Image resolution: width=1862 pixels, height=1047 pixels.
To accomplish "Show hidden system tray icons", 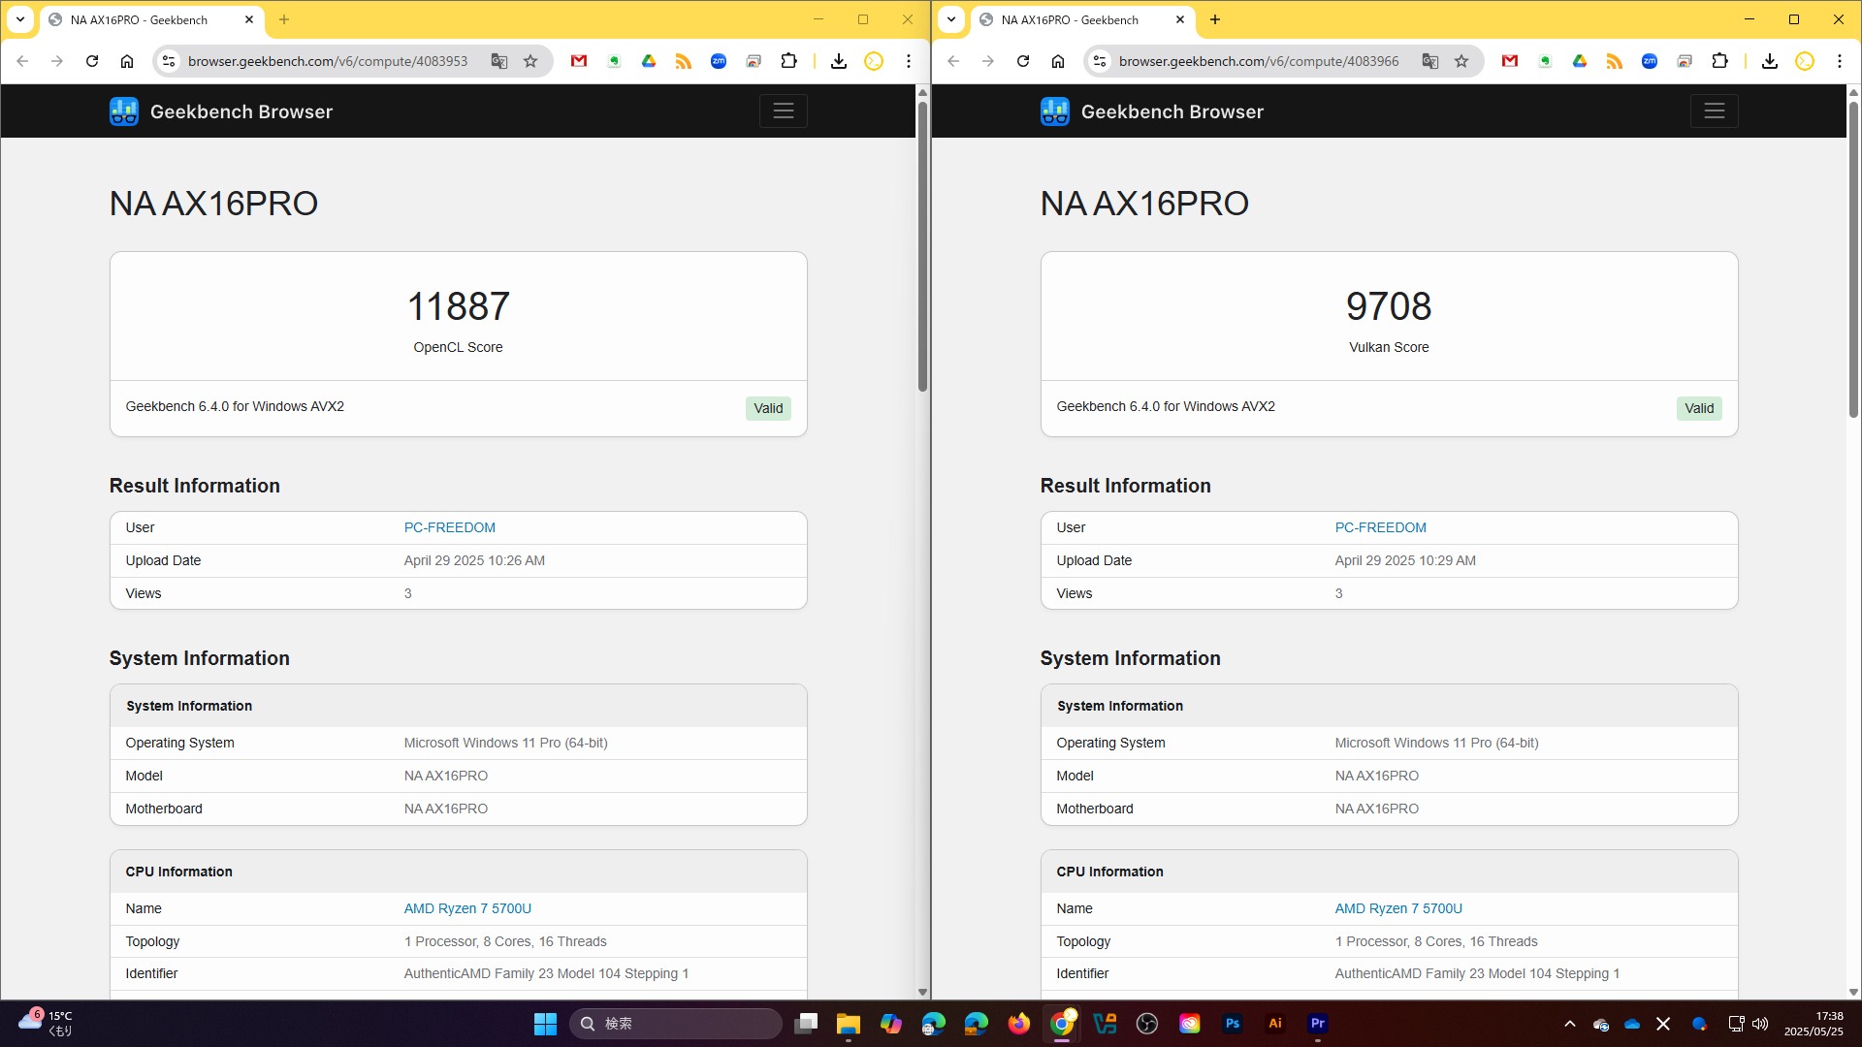I will click(1570, 1024).
